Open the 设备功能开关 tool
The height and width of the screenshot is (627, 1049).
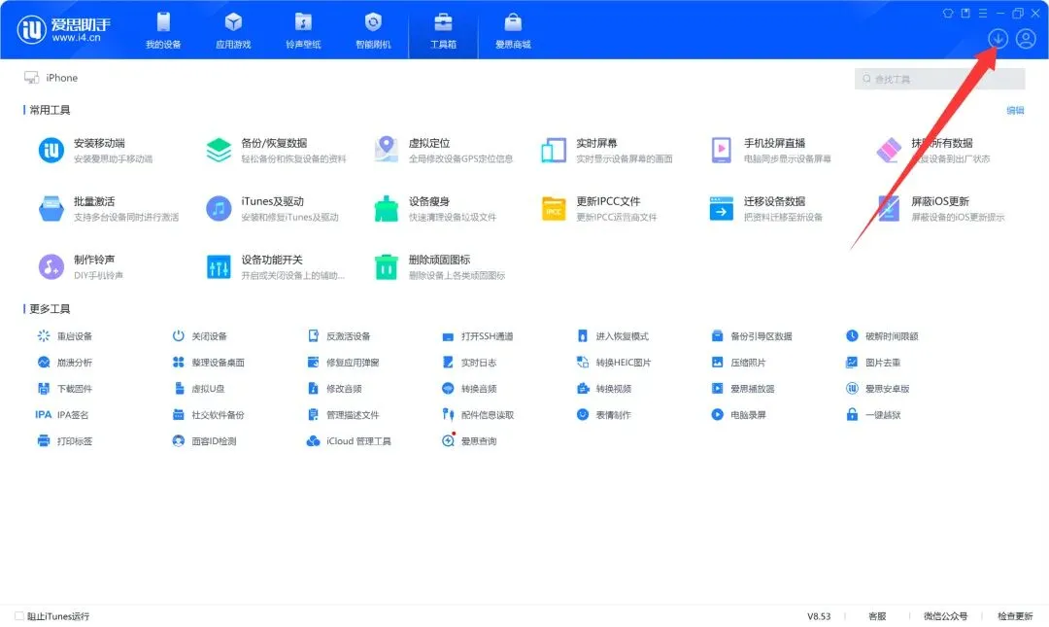(x=275, y=266)
